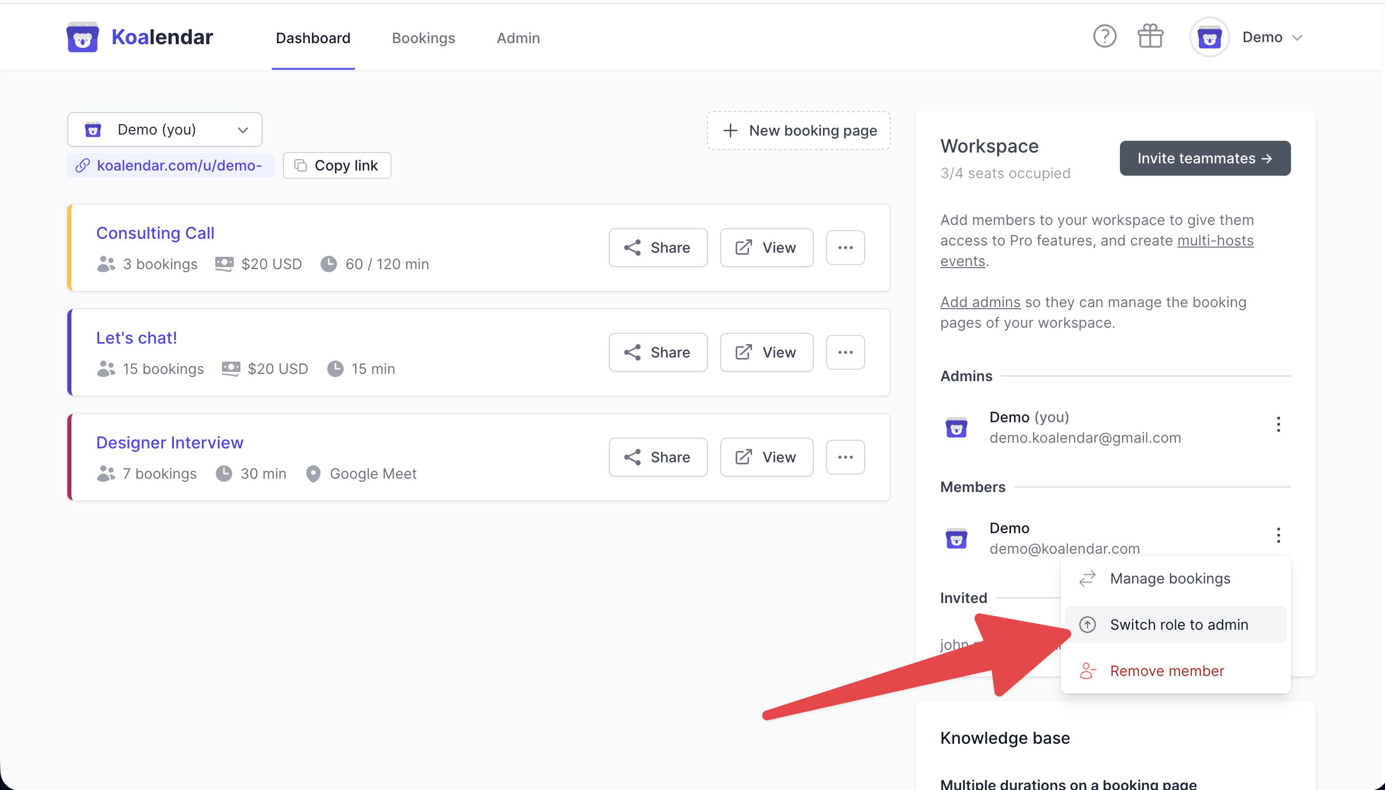This screenshot has width=1385, height=790.
Task: Open three-dot menu for Consulting Call
Action: (845, 248)
